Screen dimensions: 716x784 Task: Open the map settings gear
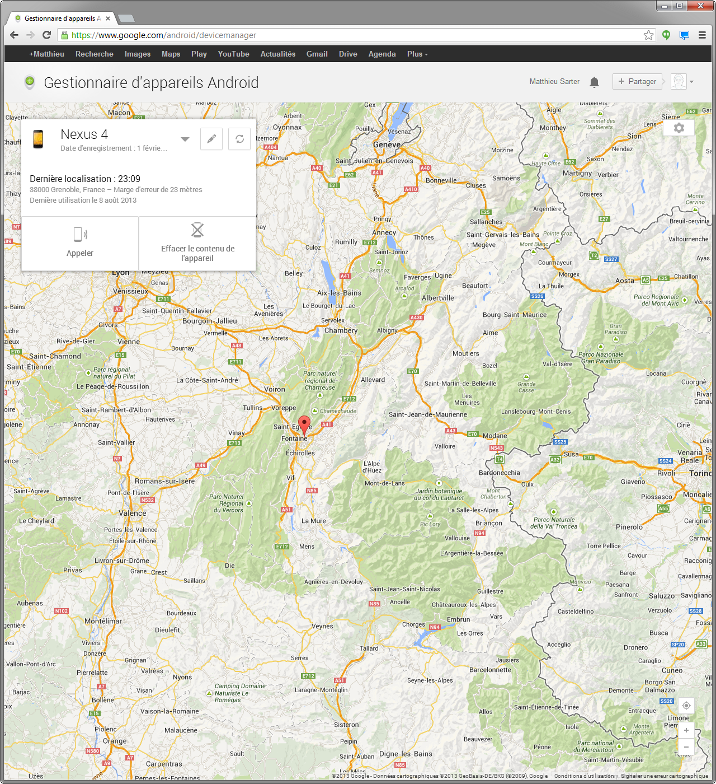(679, 128)
